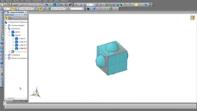The width and height of the screenshot is (197, 111).
Task: Switch to the Исполнения tab
Action: [17, 101]
